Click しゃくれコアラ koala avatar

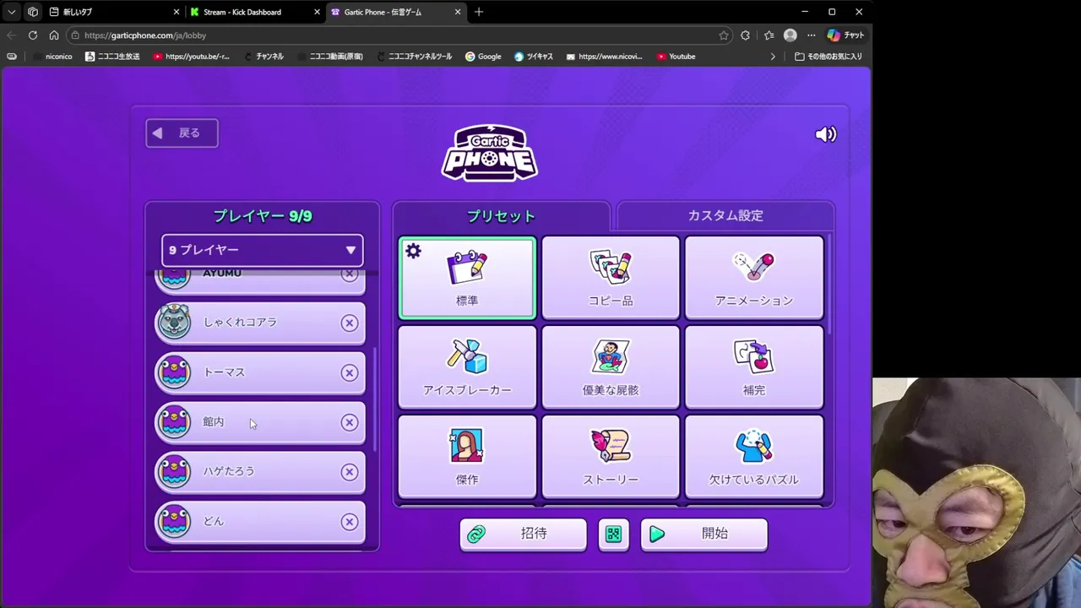click(x=175, y=322)
